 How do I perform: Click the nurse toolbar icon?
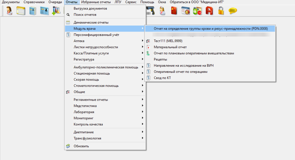(162, 11)
